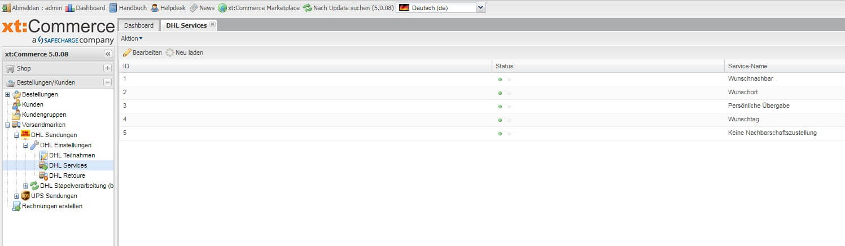Click the Kunden people icon
This screenshot has width=845, height=246.
16,104
